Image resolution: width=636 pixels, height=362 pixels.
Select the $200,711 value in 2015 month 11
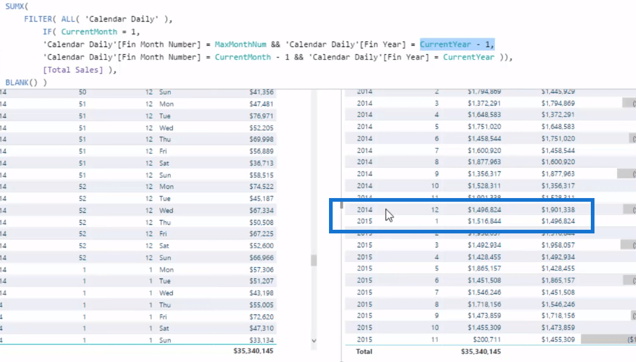(486, 339)
